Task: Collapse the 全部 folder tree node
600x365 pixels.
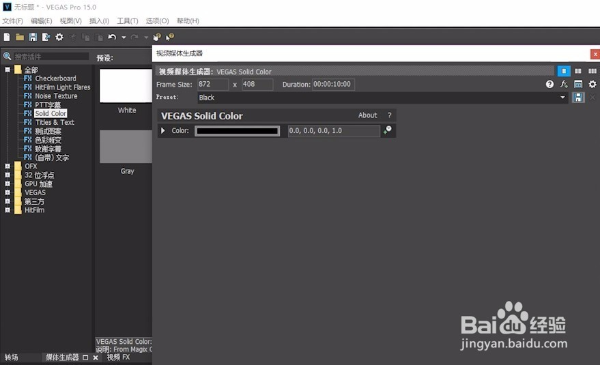Action: point(8,70)
